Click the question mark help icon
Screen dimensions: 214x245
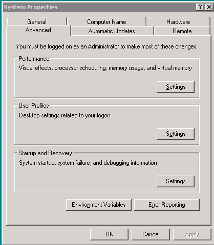point(200,7)
